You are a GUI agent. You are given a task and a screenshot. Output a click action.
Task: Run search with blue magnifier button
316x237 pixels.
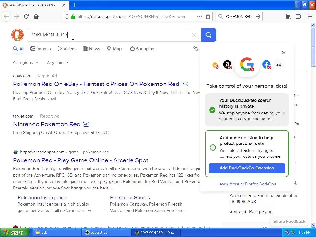pos(209,35)
